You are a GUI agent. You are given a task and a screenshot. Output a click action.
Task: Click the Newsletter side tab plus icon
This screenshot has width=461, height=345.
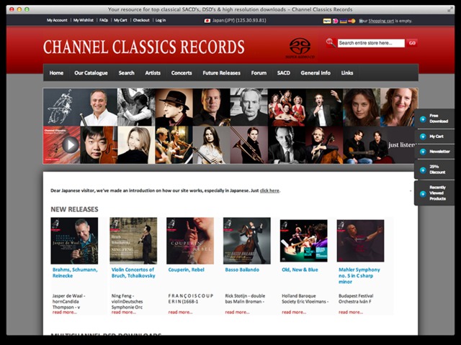click(x=423, y=152)
